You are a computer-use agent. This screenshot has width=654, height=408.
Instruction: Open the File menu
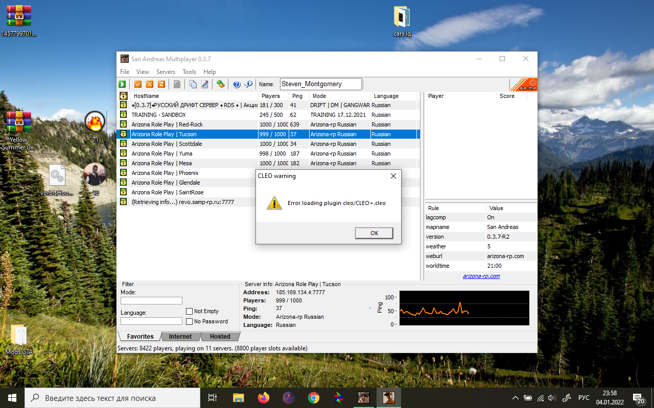(125, 72)
